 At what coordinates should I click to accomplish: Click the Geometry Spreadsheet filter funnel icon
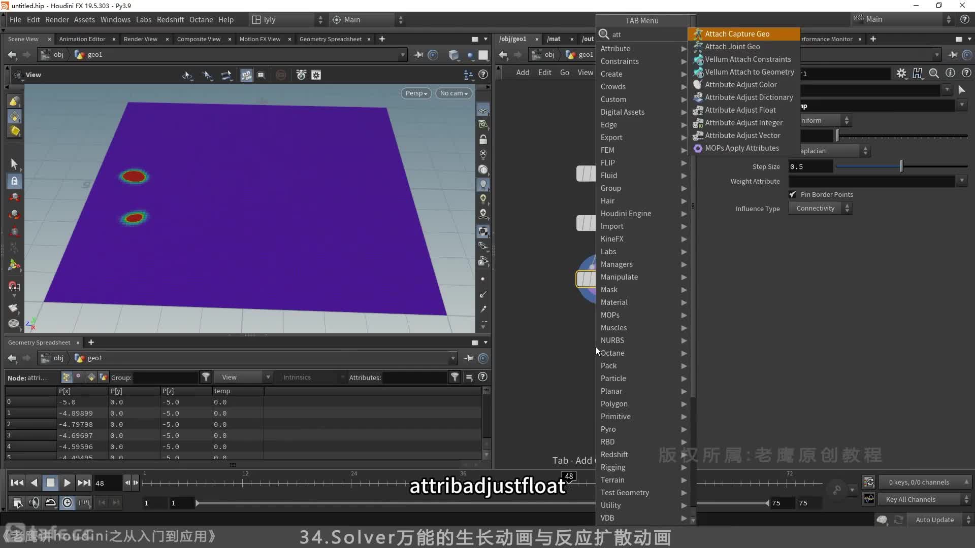tap(206, 377)
